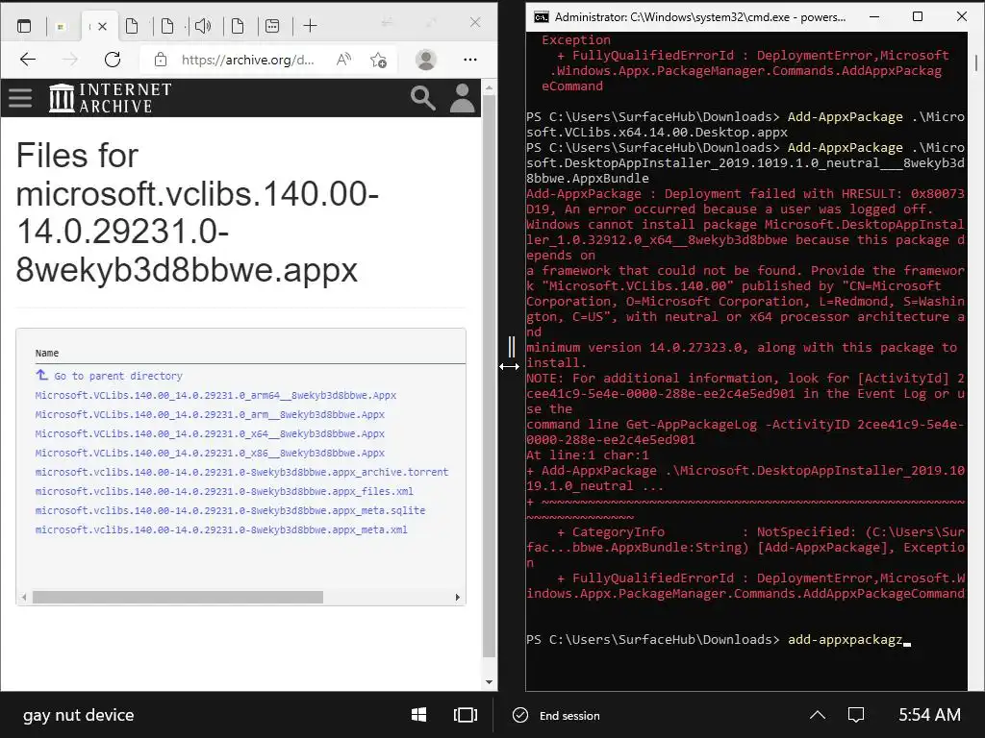
Task: Open the cmd.exe window system menu icon
Action: tap(541, 17)
